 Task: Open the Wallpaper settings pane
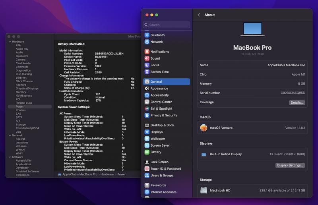tap(157, 139)
